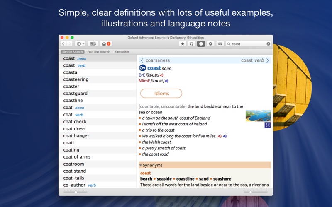Click example a trip to the coast
The width and height of the screenshot is (332, 207).
tap(158, 130)
